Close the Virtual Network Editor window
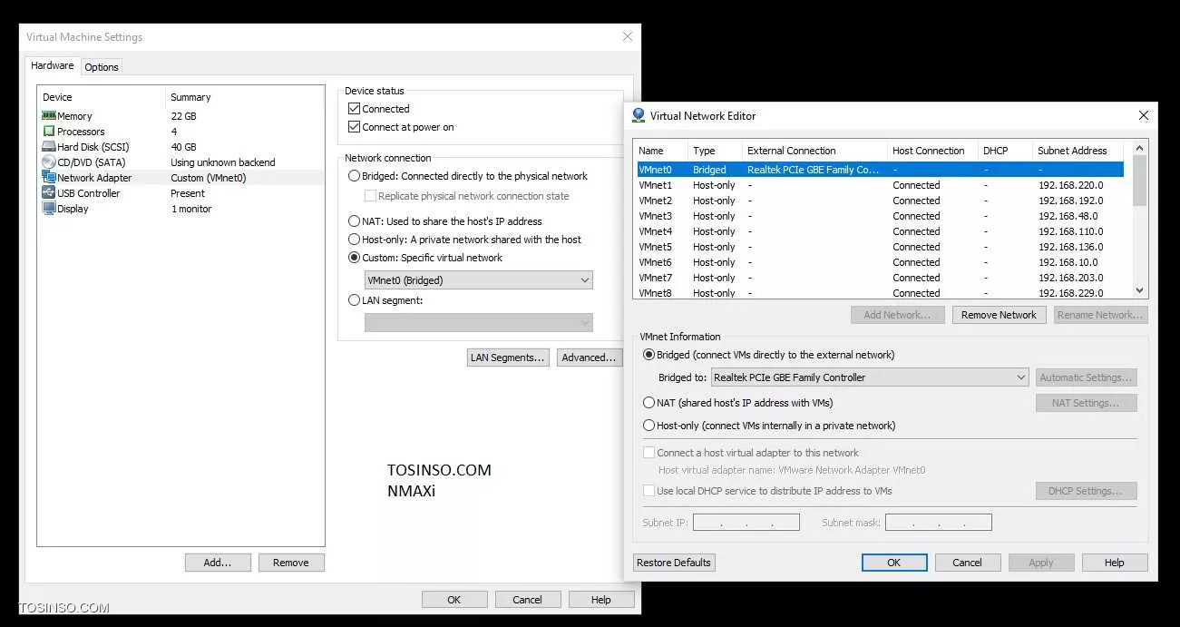This screenshot has width=1180, height=627. coord(1143,115)
